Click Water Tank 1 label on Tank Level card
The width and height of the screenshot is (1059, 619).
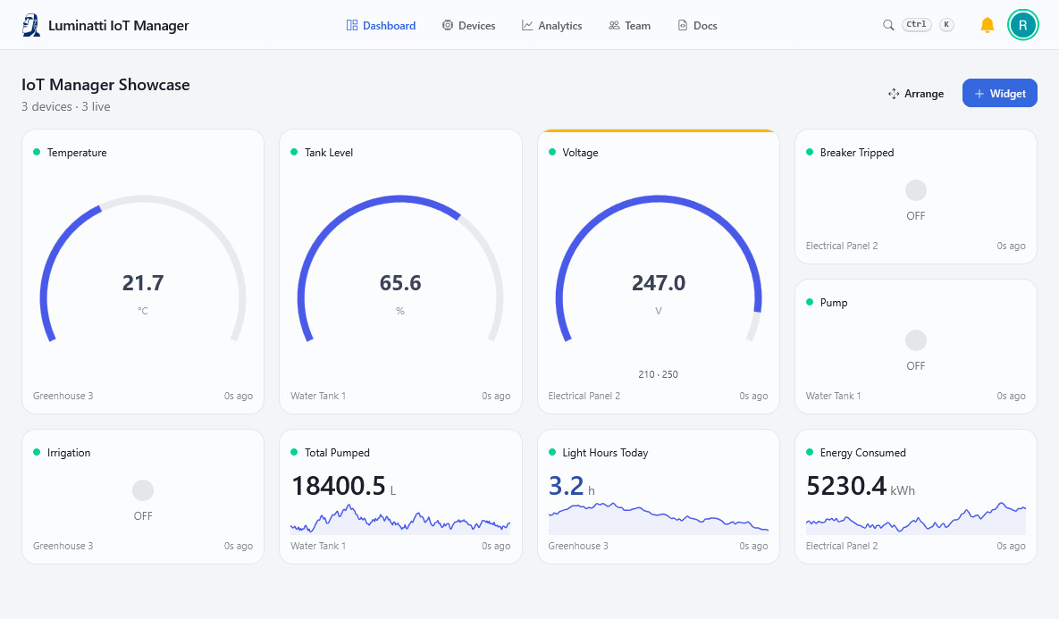point(318,396)
